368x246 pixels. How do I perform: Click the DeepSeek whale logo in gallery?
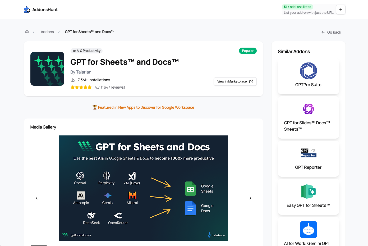91,215
